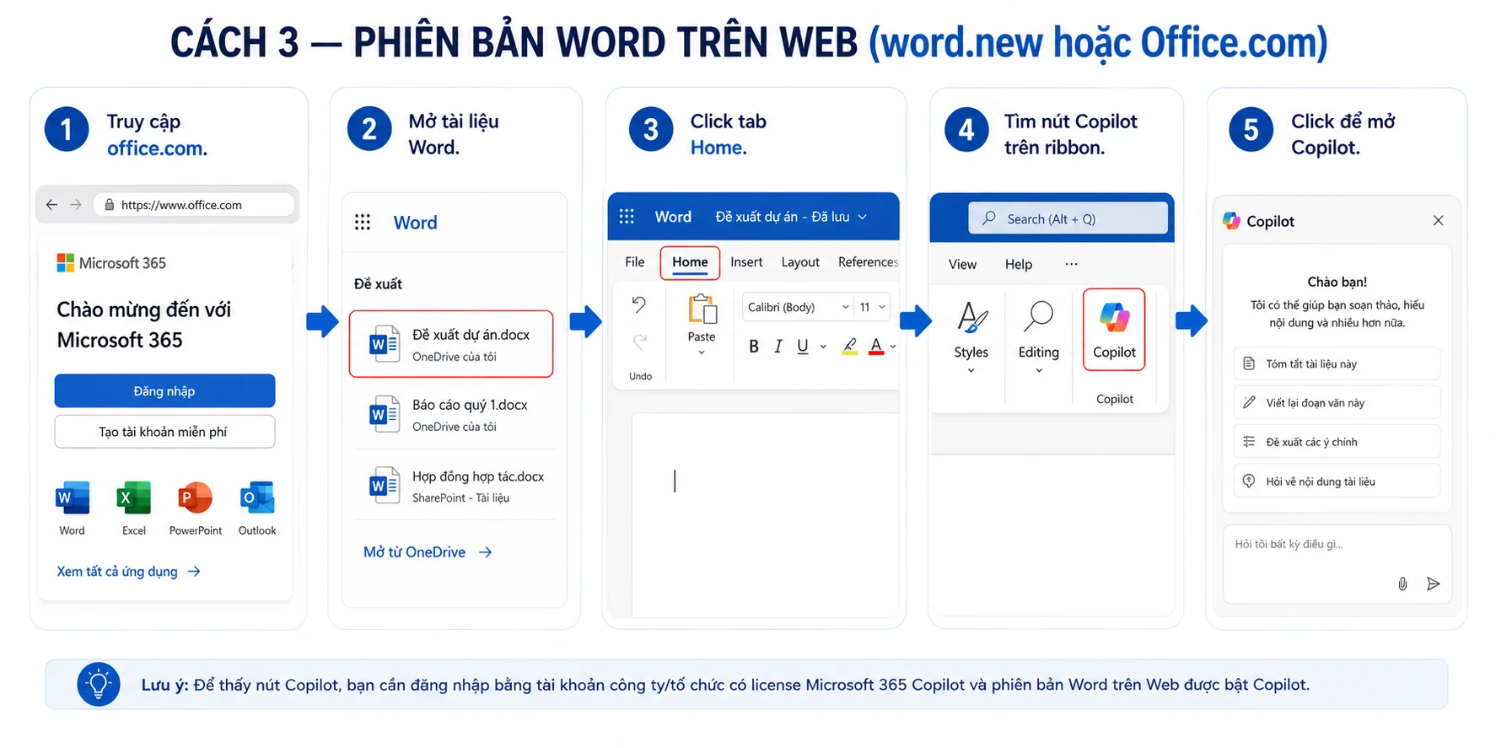Apply text highlight color

click(x=850, y=347)
